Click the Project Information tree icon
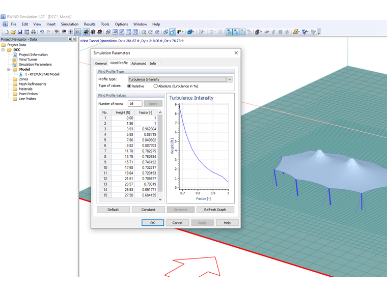The image size is (387, 290). point(15,54)
